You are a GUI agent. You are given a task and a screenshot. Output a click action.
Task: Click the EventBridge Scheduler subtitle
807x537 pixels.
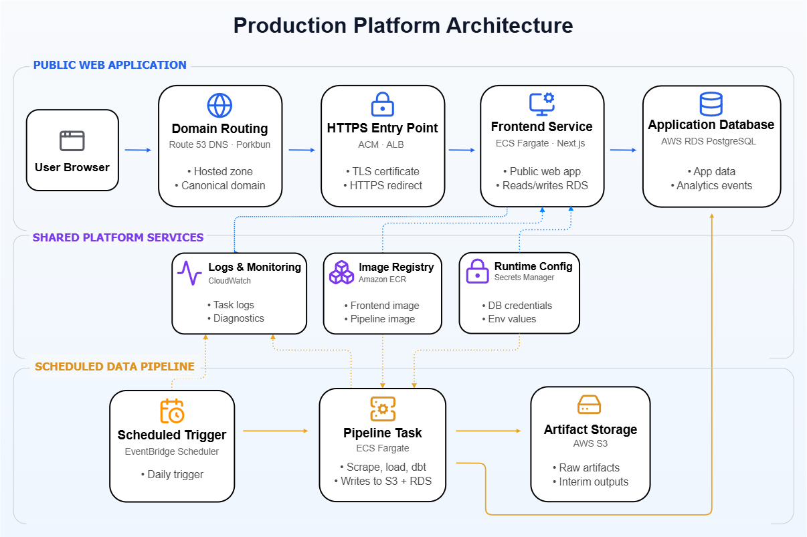click(172, 451)
